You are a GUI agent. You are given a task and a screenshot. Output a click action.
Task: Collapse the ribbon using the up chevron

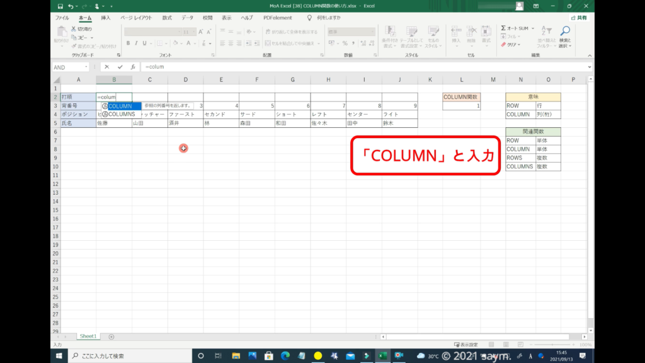click(589, 55)
